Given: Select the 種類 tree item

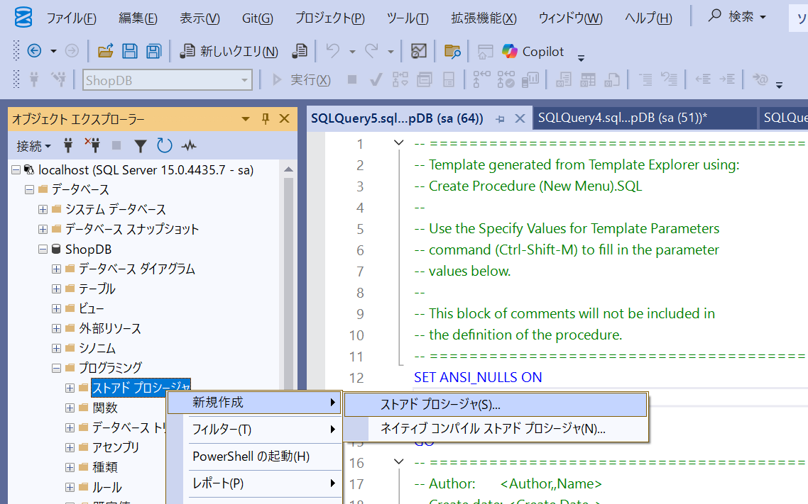Looking at the screenshot, I should 105,467.
